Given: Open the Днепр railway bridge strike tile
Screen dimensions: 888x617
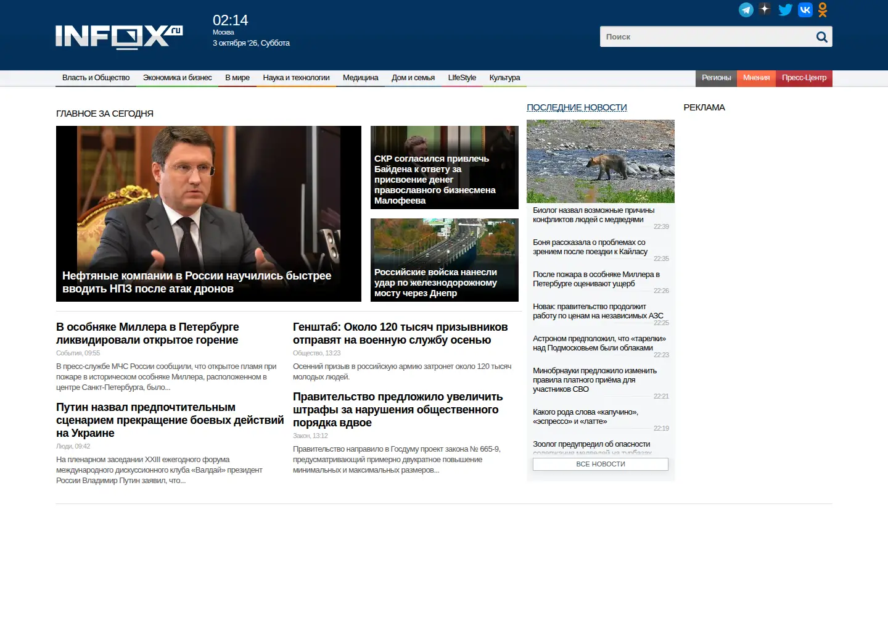Looking at the screenshot, I should (445, 260).
